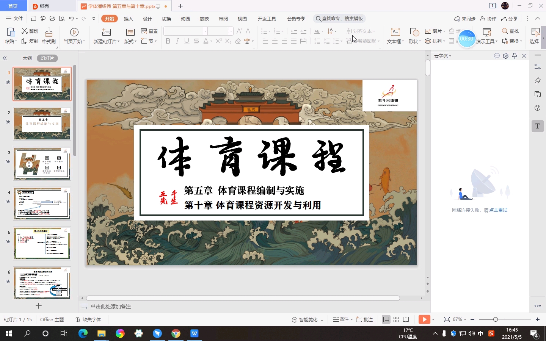Screen dimensions: 546x341
Task: Toggle Strikethrough formatting
Action: [196, 41]
